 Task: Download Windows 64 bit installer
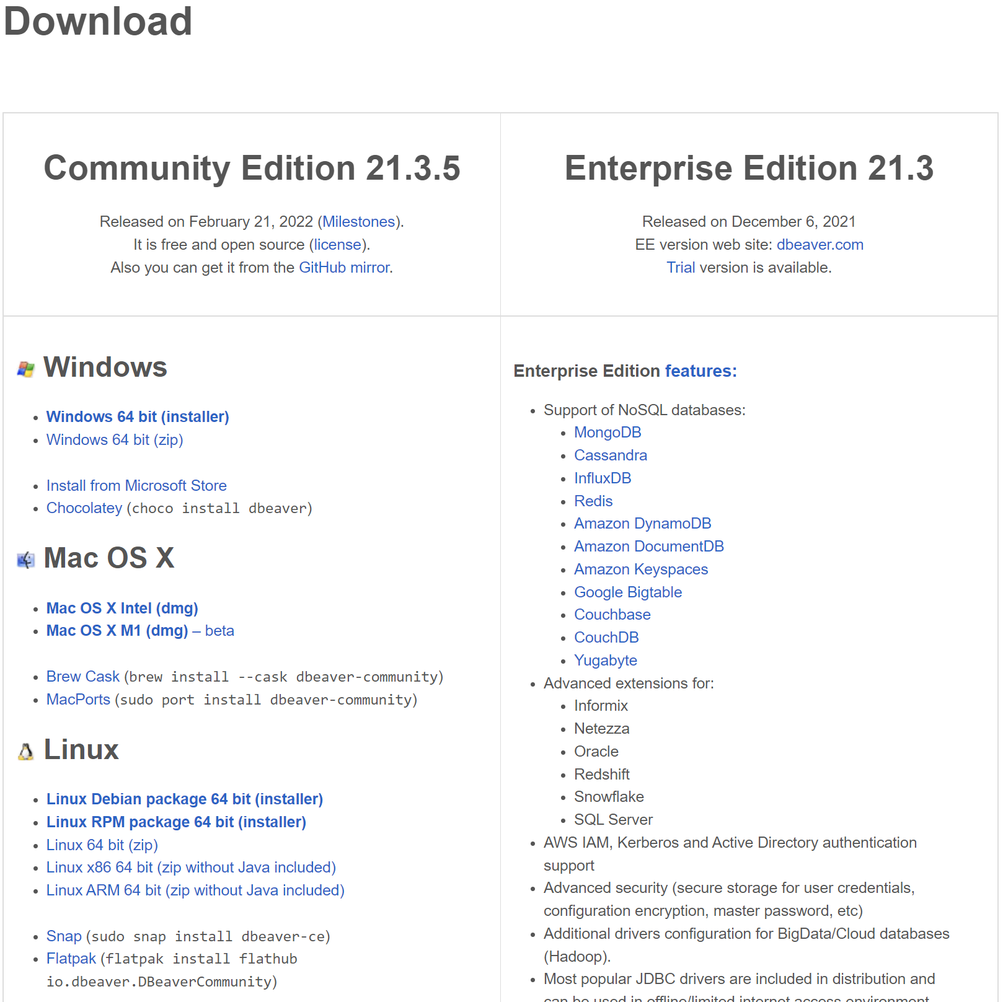coord(138,417)
